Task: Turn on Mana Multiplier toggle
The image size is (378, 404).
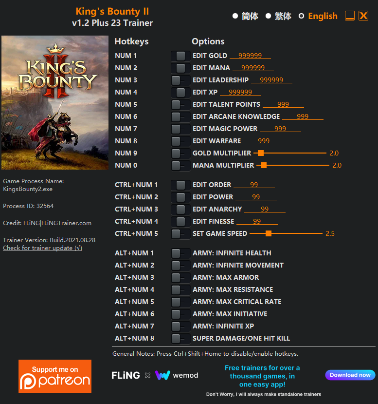Action: click(x=180, y=165)
